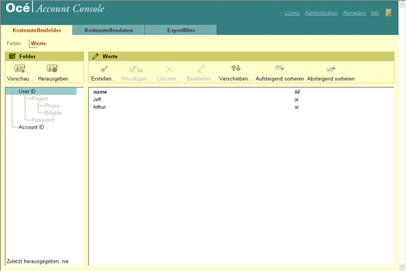The width and height of the screenshot is (406, 271).
Task: Open the Administration link
Action: (321, 13)
